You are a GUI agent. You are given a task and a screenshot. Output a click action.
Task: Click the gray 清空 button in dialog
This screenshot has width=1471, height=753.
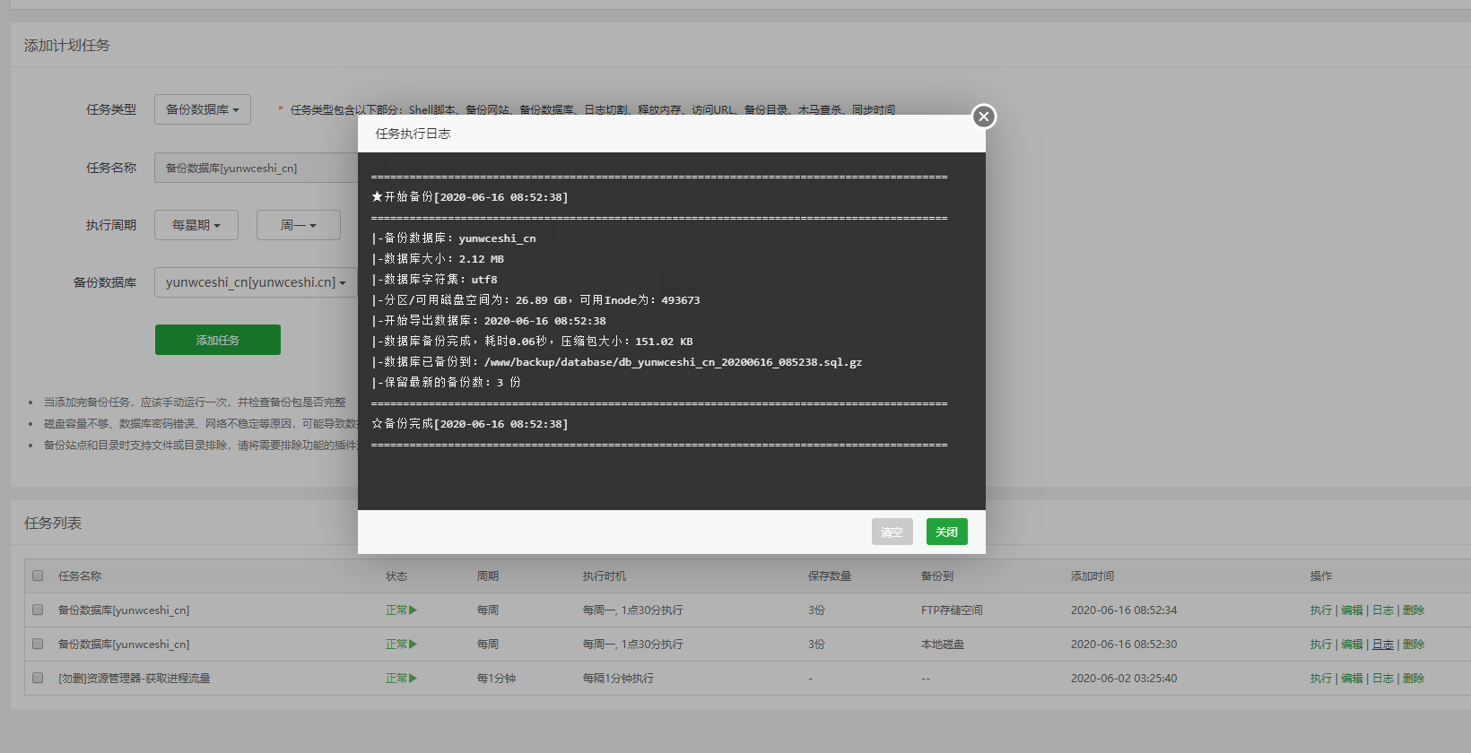[892, 532]
